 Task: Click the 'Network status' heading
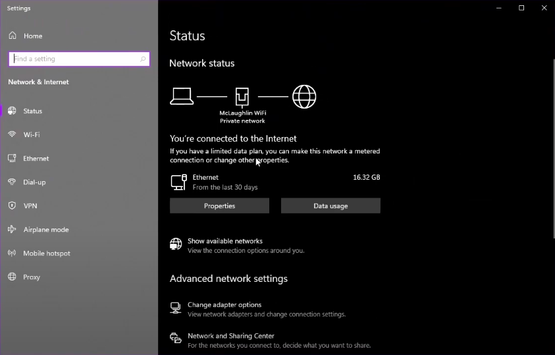201,63
